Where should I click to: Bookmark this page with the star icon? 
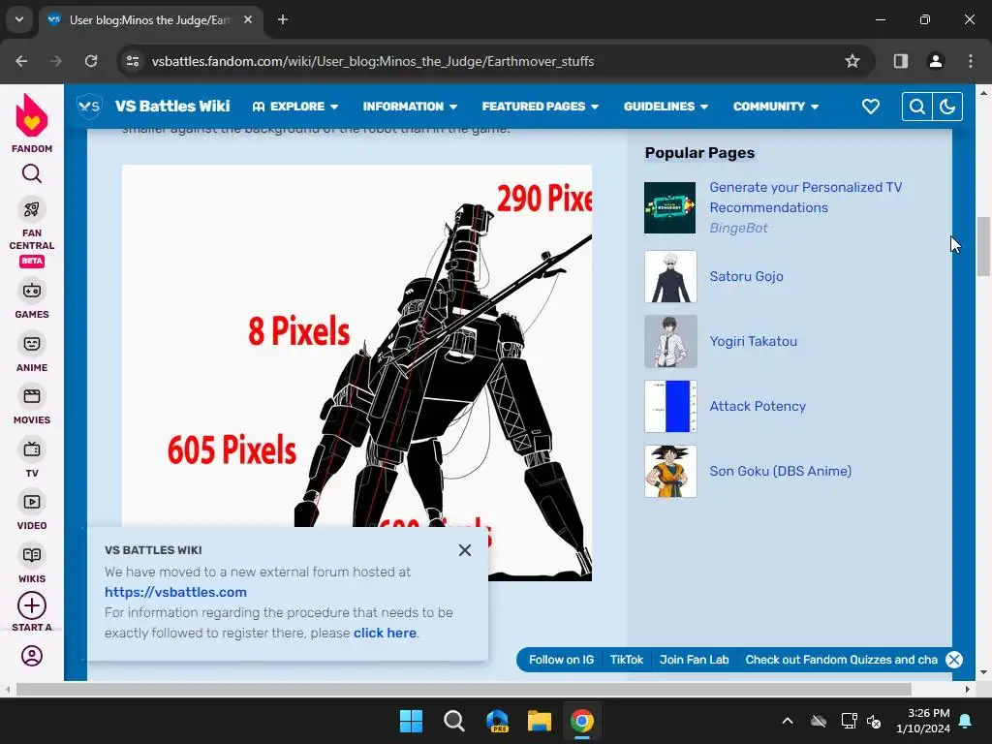pos(852,61)
